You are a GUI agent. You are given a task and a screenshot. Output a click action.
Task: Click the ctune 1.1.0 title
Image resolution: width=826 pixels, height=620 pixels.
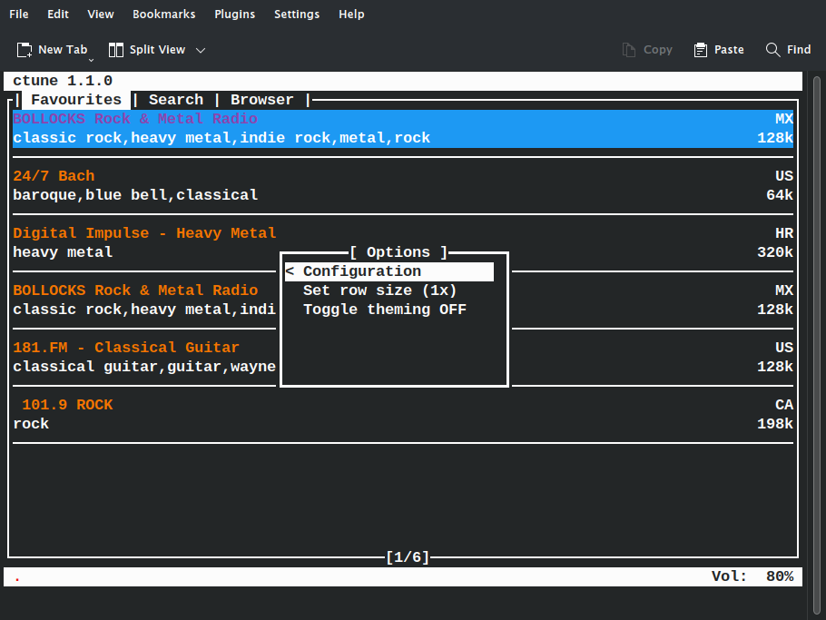pyautogui.click(x=63, y=81)
